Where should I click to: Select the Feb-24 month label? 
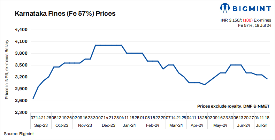pyautogui.click(x=152, y=125)
